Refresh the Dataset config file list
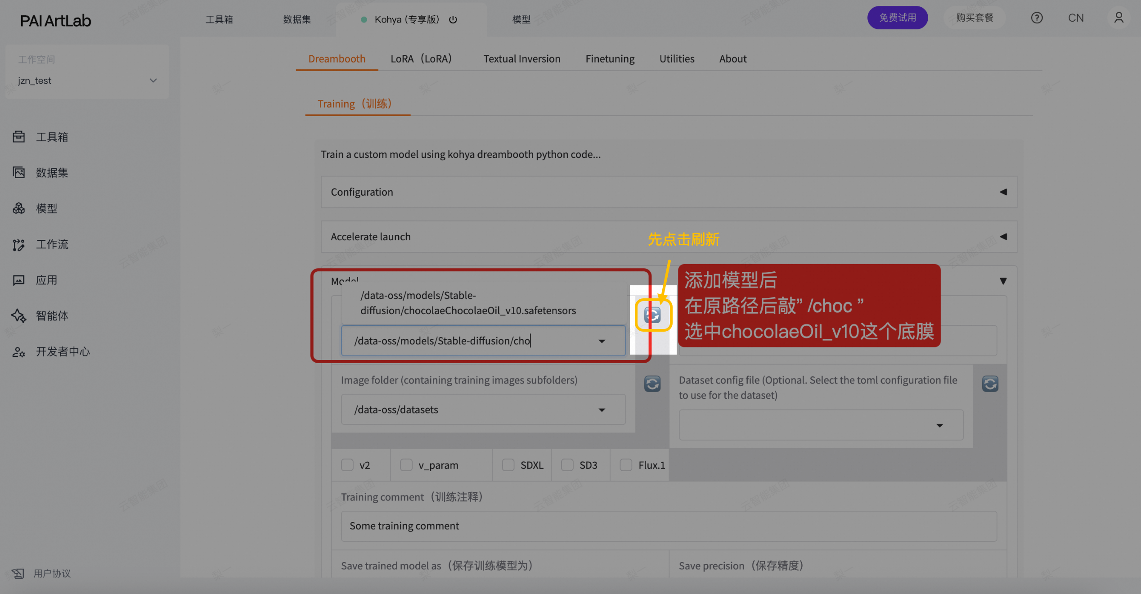Image resolution: width=1141 pixels, height=594 pixels. [x=990, y=384]
